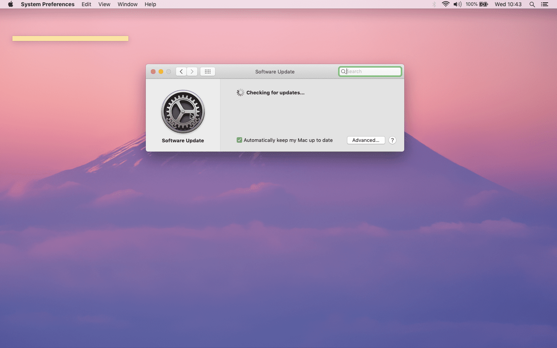Click the search magnifier inside the field
This screenshot has width=557, height=348.
[343, 72]
